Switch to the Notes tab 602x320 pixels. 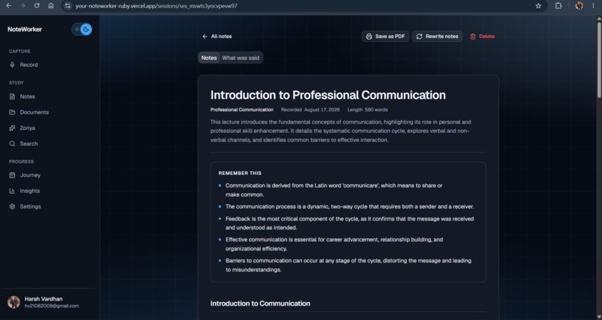209,58
